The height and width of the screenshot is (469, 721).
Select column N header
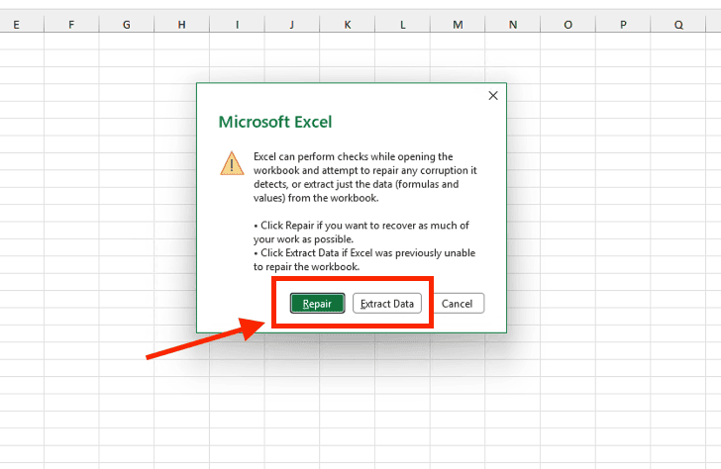click(x=513, y=25)
